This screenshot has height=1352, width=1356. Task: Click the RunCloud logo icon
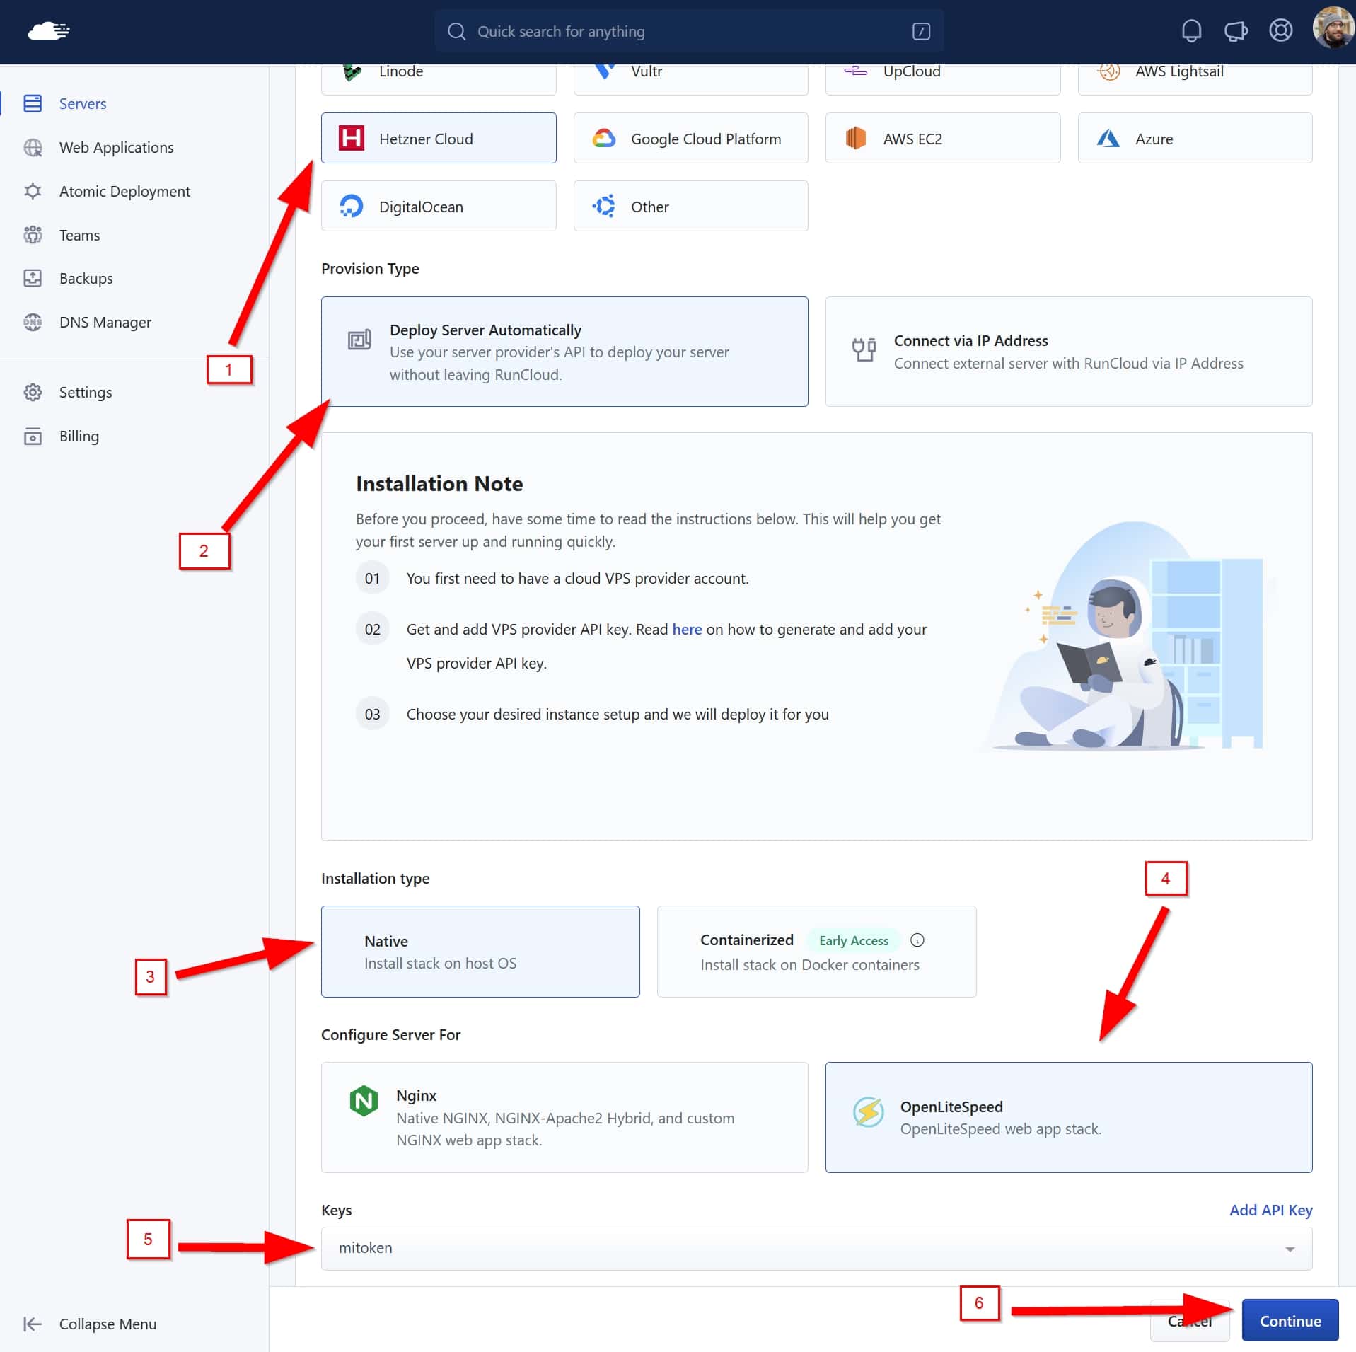(x=48, y=31)
